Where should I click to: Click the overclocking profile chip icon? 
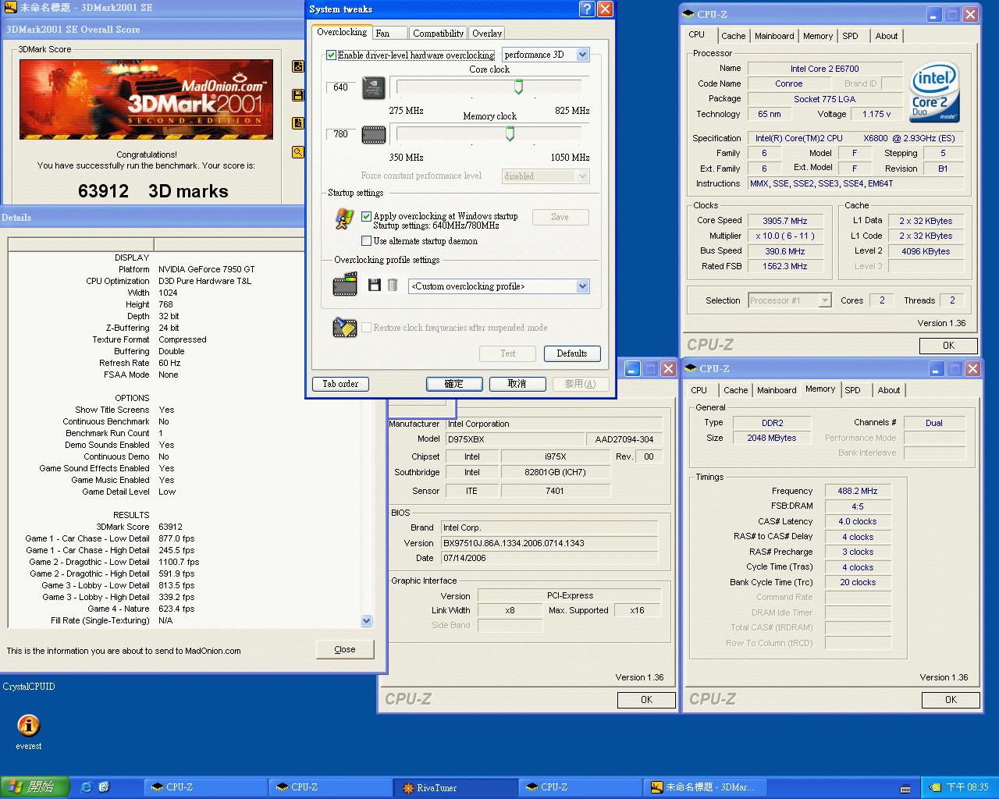(345, 285)
